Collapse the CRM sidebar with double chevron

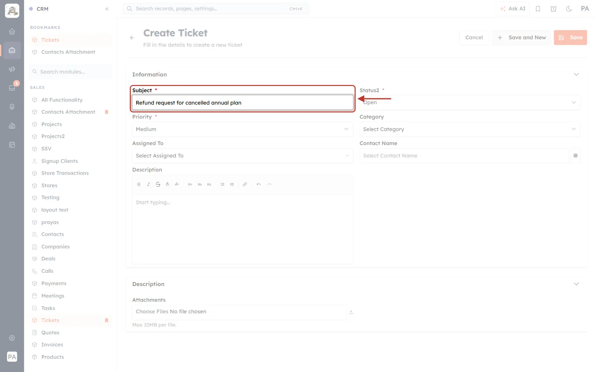[x=107, y=9]
